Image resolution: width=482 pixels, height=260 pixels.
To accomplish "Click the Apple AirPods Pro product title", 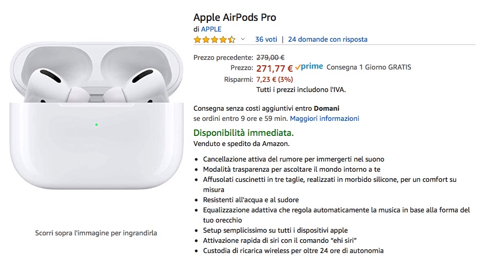I will pos(235,17).
